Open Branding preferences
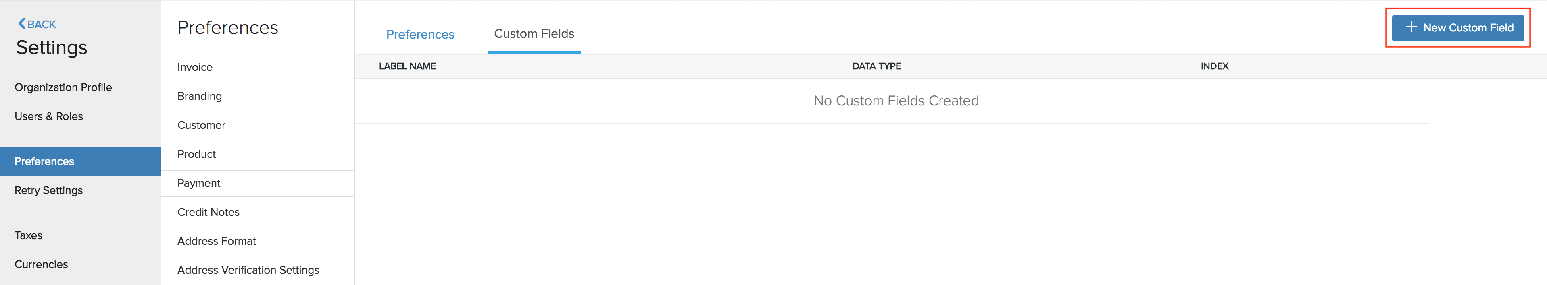 point(199,96)
